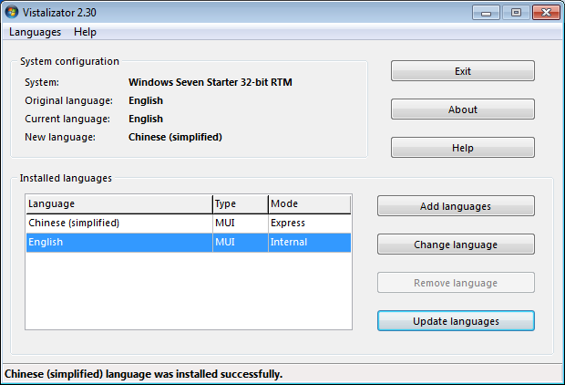Click the Change language button
The width and height of the screenshot is (565, 385).
click(x=456, y=245)
